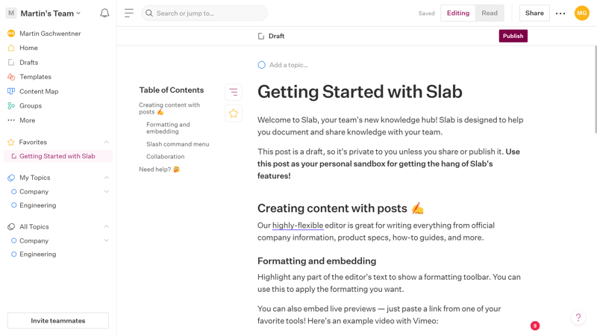
Task: Open the three-dot more options menu
Action: pos(560,13)
